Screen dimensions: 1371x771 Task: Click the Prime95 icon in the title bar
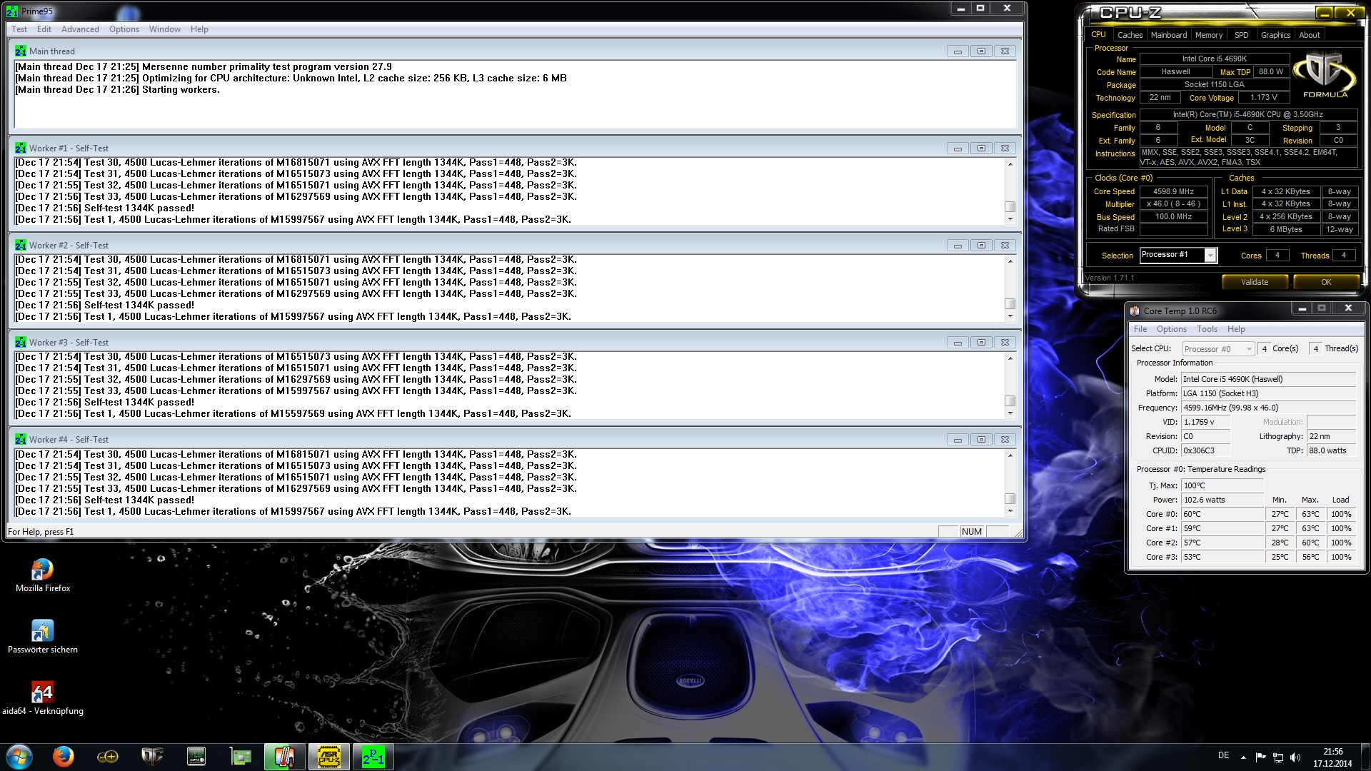tap(12, 11)
